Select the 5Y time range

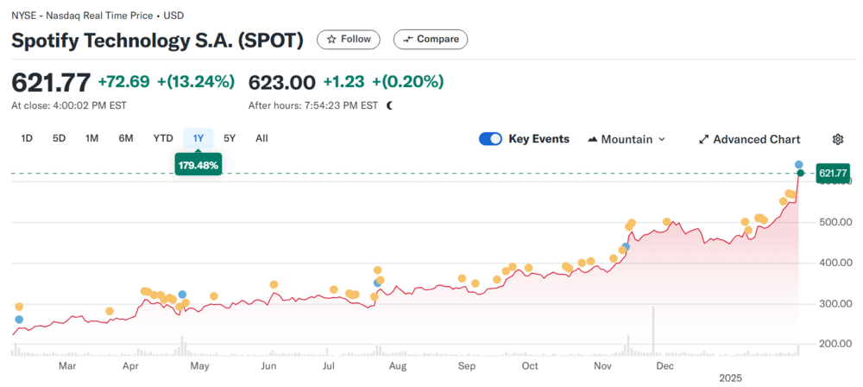[230, 138]
